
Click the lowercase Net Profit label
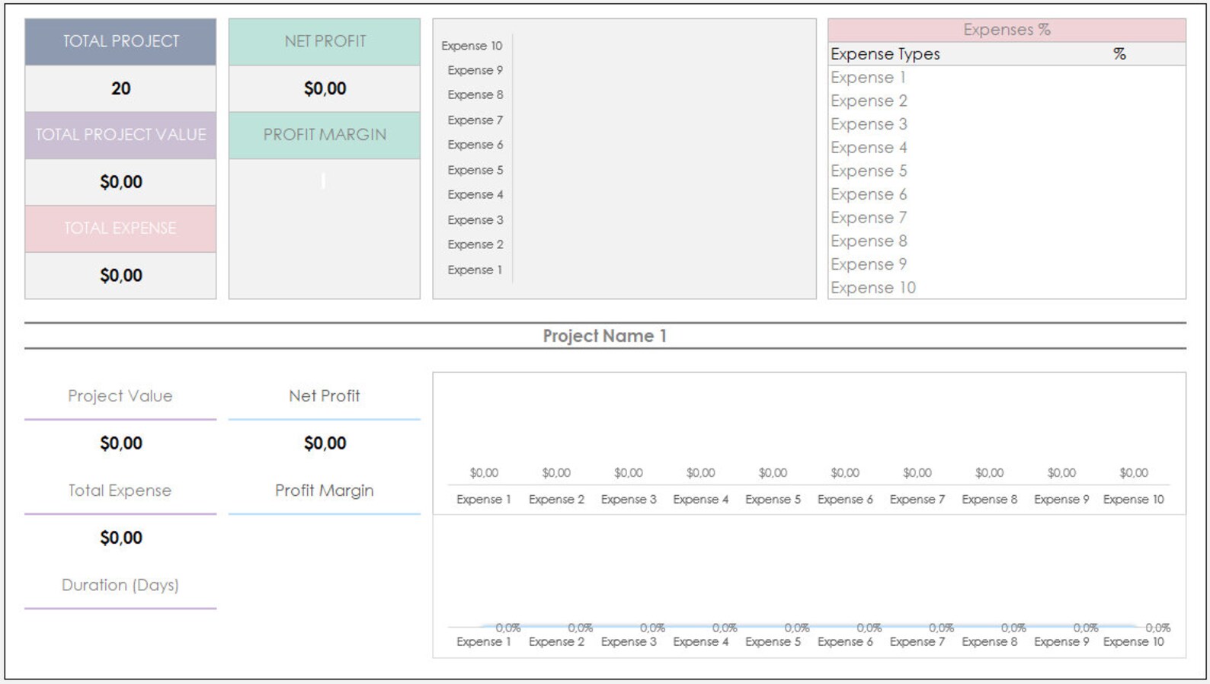[x=325, y=396]
